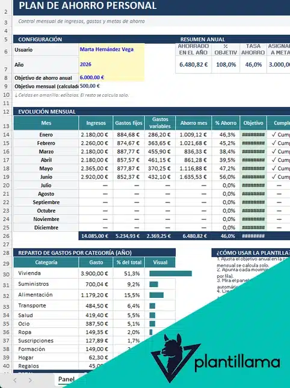Select Vivienda expense 3.900,00 €

coord(96,273)
